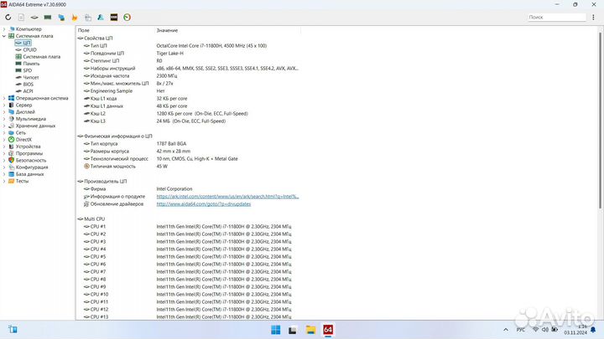Viewport: 604px width, 339px height.
Task: Collapse the Системная плата tree node
Action: pos(4,36)
